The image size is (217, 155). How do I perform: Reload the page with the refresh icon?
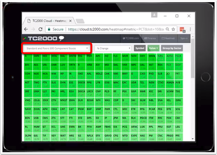[40, 29]
